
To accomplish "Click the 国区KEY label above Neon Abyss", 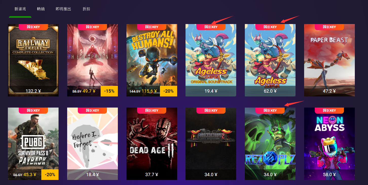I will tap(329, 111).
